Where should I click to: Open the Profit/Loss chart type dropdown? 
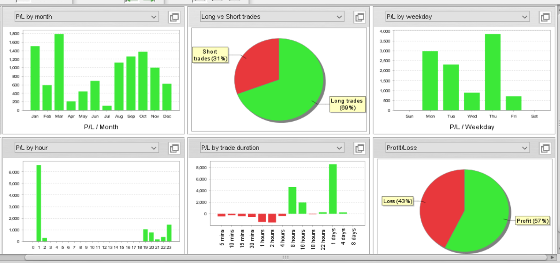pos(458,147)
